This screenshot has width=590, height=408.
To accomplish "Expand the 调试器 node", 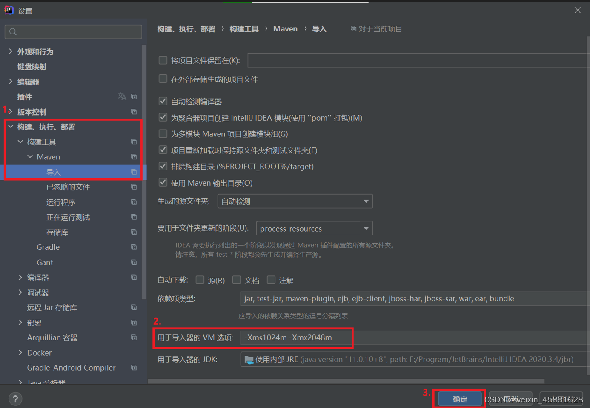I will (x=20, y=292).
